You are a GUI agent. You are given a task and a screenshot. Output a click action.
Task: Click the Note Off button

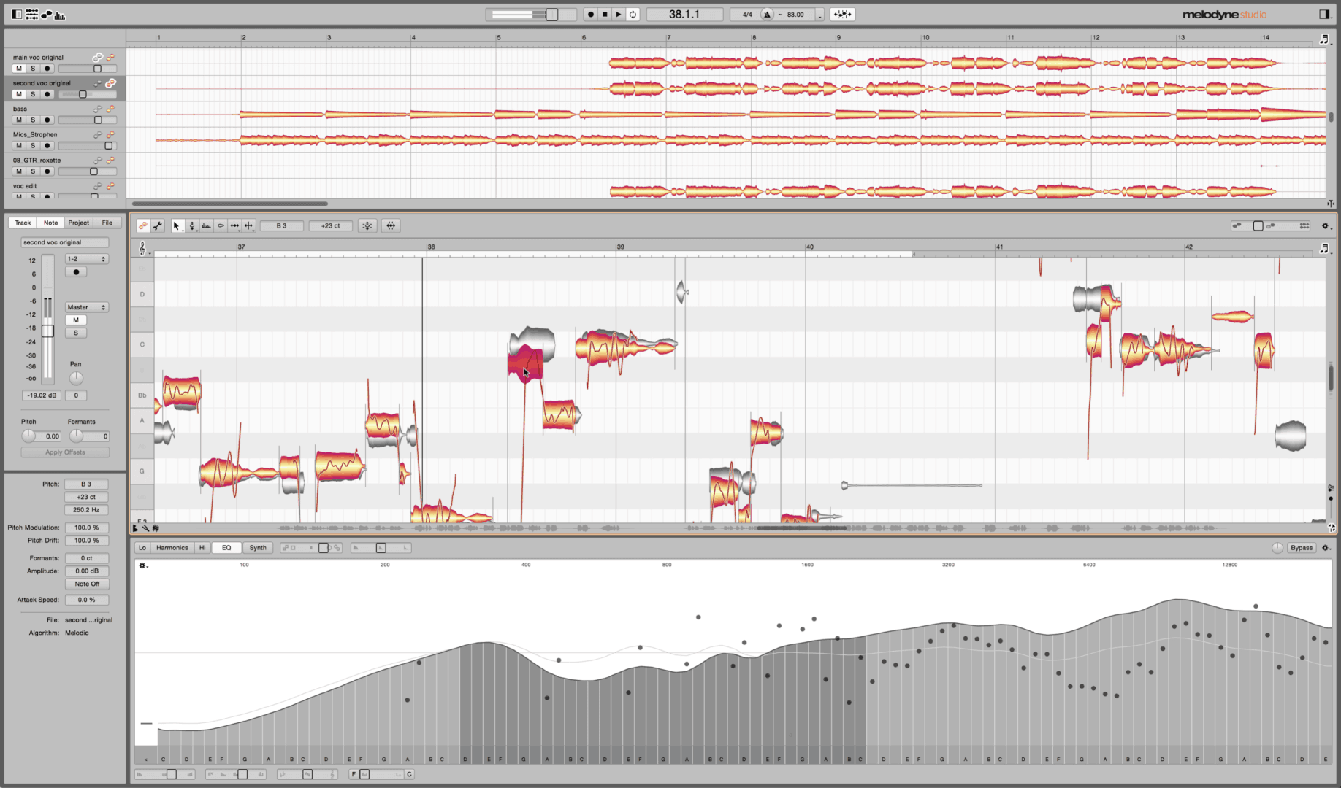pyautogui.click(x=87, y=584)
